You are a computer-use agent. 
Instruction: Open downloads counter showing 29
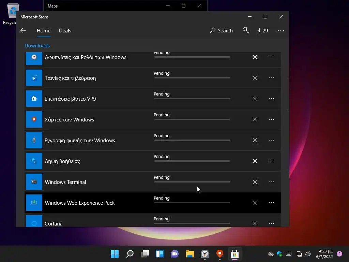point(263,30)
